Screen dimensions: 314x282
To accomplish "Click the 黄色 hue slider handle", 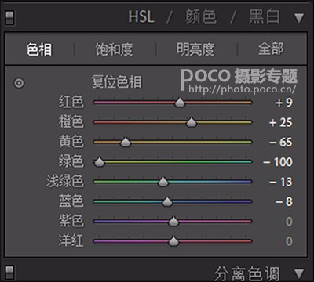I will 126,142.
